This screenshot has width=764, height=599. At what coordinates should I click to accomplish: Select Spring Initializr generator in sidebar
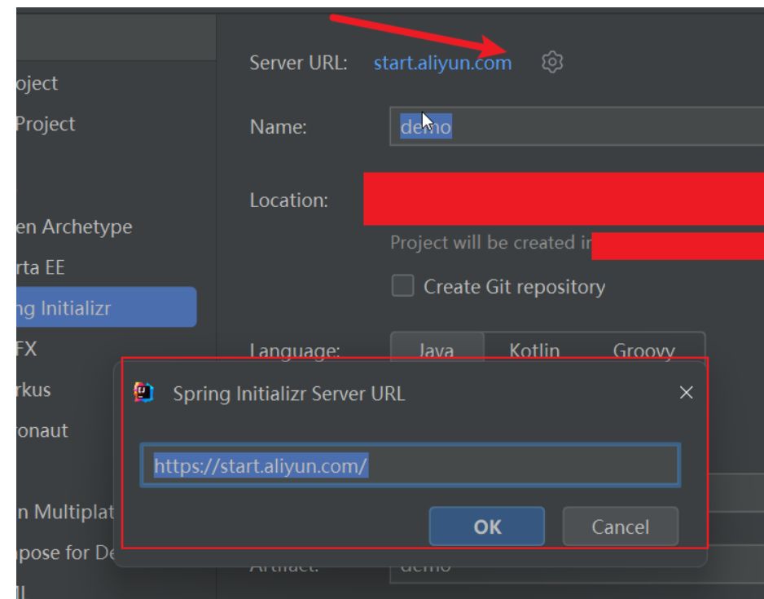click(x=106, y=307)
